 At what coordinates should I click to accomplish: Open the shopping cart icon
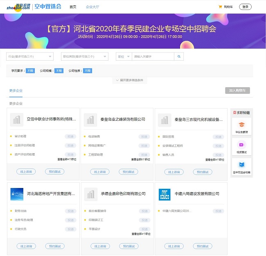click(x=220, y=7)
